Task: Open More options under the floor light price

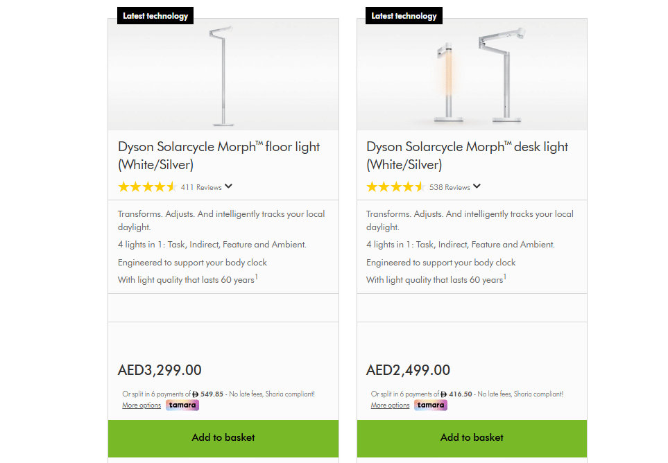Action: 142,405
